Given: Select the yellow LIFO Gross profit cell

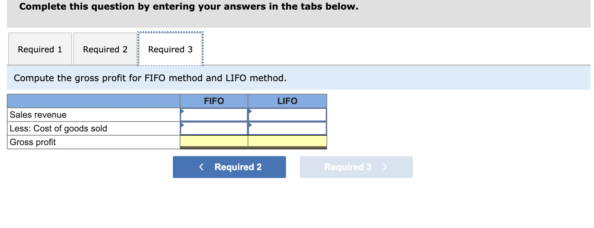Looking at the screenshot, I should (x=287, y=141).
